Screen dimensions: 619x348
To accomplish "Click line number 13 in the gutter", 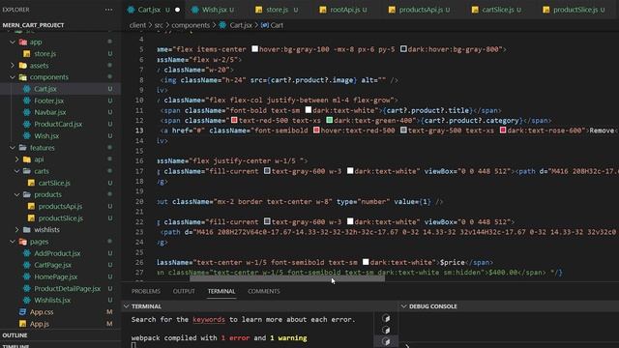I will click(139, 130).
